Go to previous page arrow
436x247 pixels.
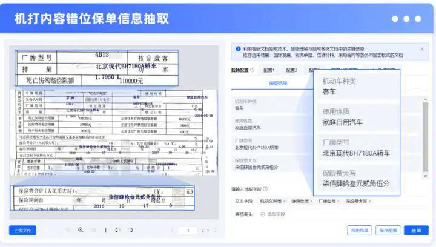click(173, 230)
